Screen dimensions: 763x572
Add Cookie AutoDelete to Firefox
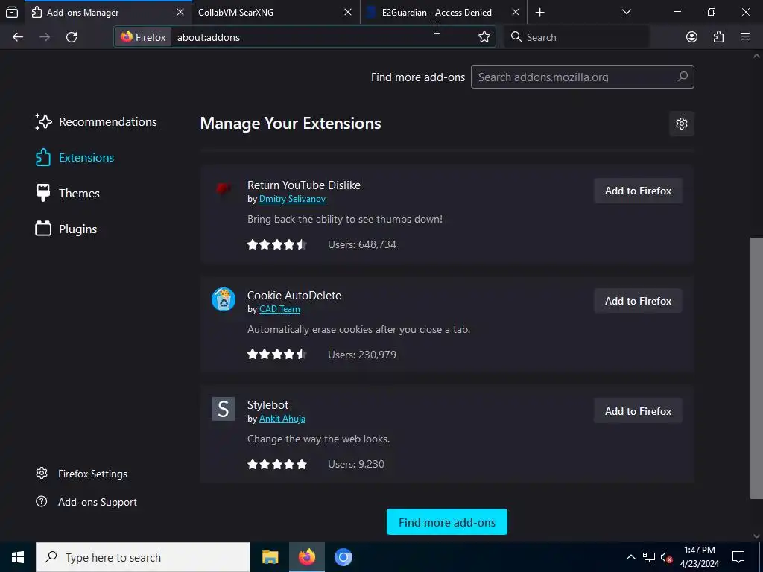[638, 301]
